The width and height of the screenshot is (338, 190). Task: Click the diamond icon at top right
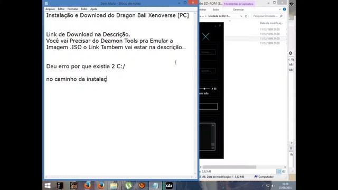click(x=292, y=4)
